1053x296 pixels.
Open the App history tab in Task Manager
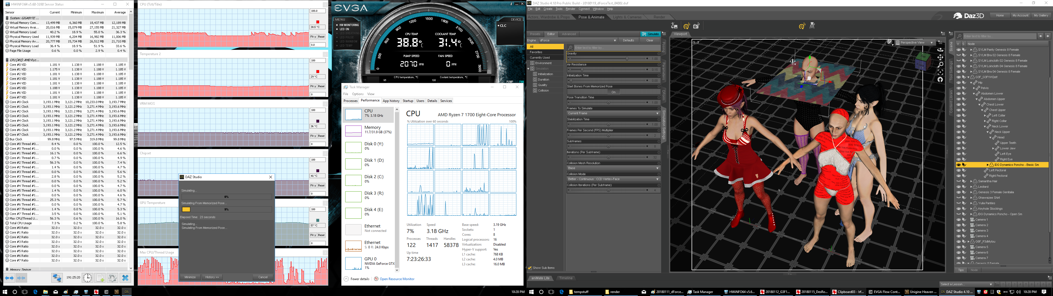point(391,101)
